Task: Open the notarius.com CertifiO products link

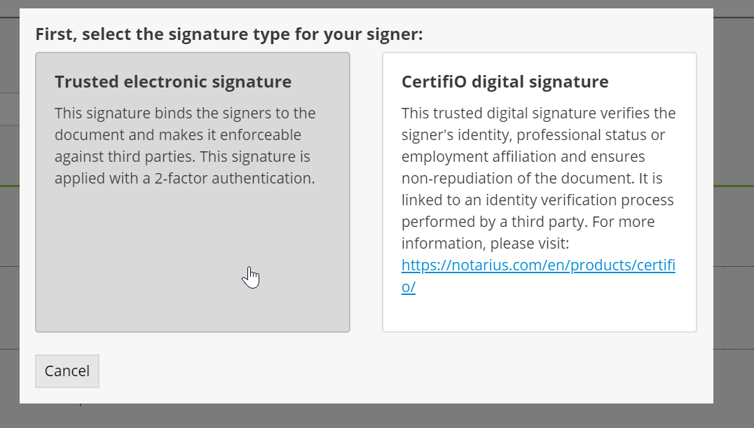Action: [537, 265]
